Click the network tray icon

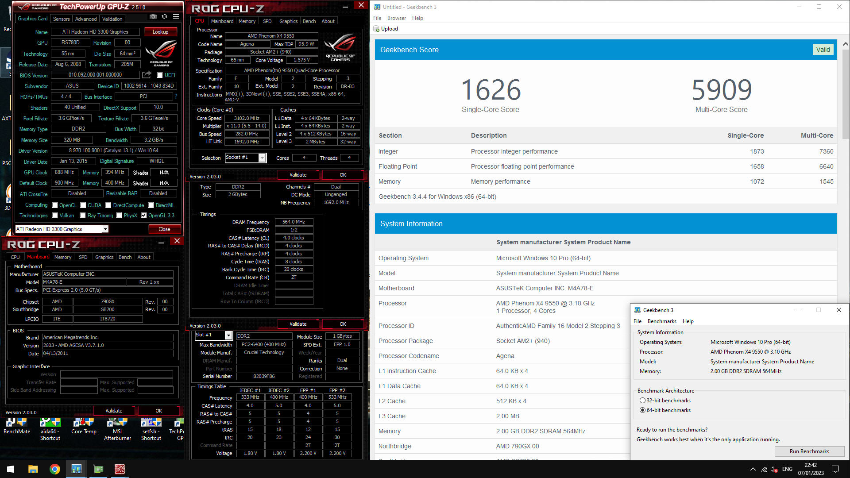[764, 469]
